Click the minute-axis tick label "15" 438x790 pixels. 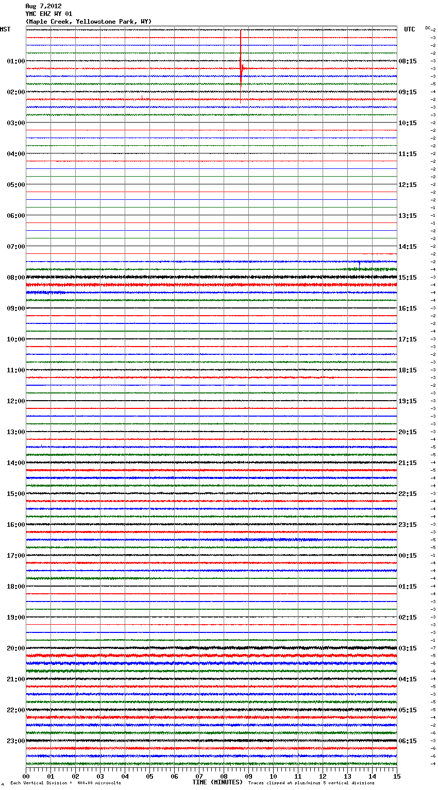coord(397,777)
